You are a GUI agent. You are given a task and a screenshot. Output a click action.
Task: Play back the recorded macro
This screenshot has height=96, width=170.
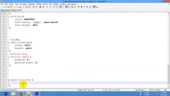[x=84, y=7]
